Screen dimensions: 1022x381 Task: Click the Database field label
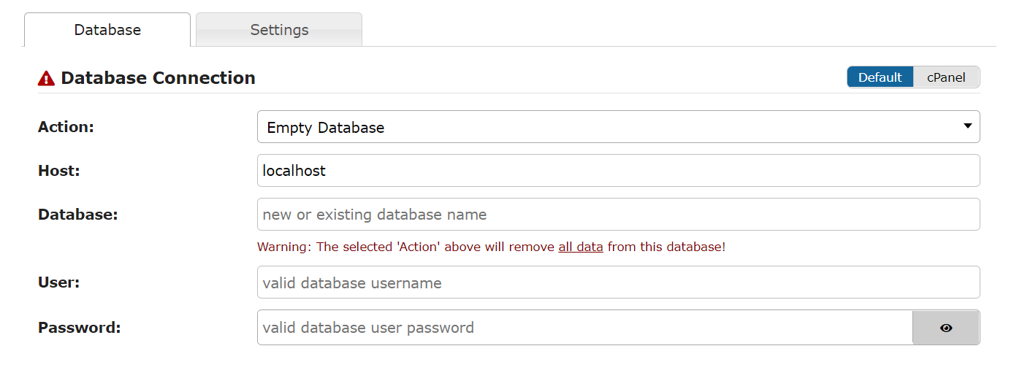pyautogui.click(x=77, y=215)
